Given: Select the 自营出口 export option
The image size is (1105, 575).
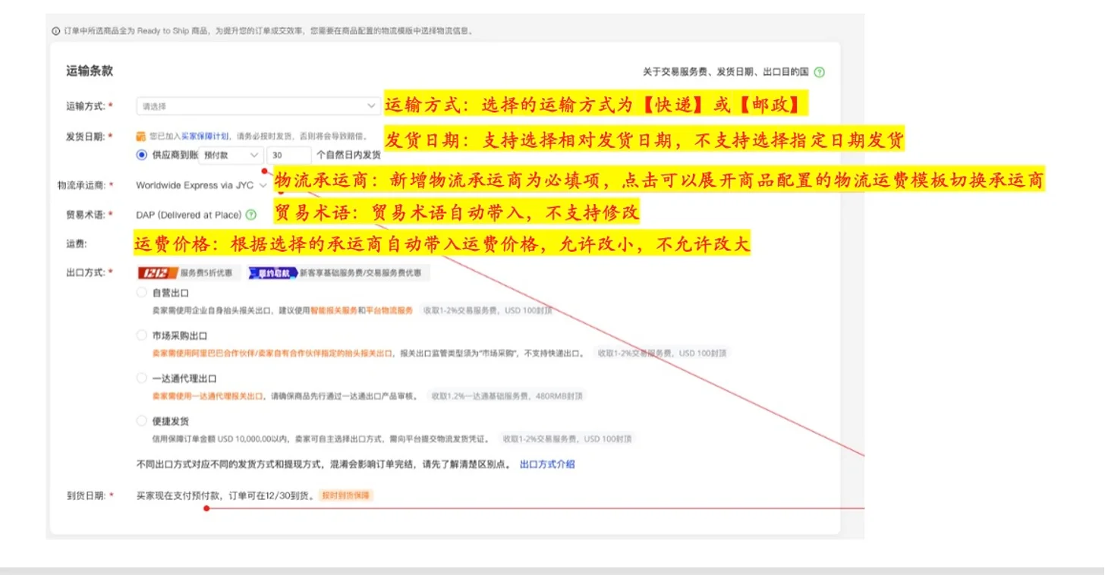Looking at the screenshot, I should tap(142, 293).
